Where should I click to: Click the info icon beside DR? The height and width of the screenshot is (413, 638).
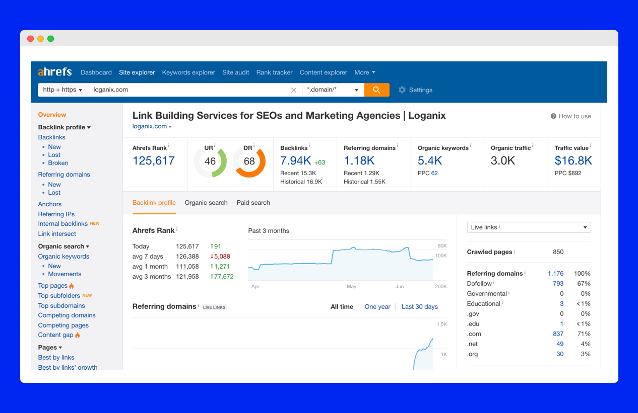pyautogui.click(x=254, y=146)
